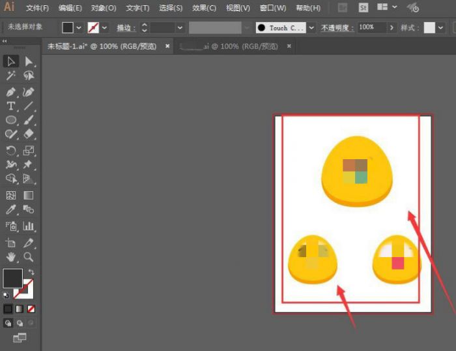The width and height of the screenshot is (456, 351).
Task: Expand the opacity 100% arrow
Action: click(x=391, y=28)
